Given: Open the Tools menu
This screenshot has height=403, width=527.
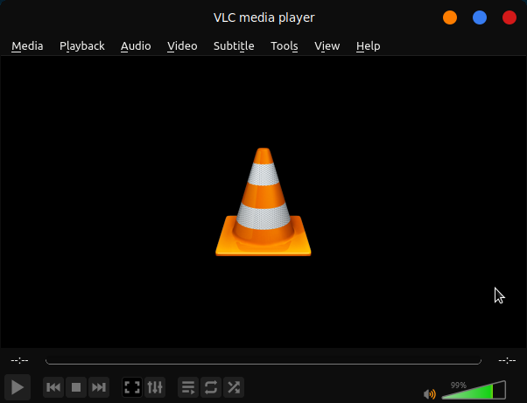Looking at the screenshot, I should 285,46.
